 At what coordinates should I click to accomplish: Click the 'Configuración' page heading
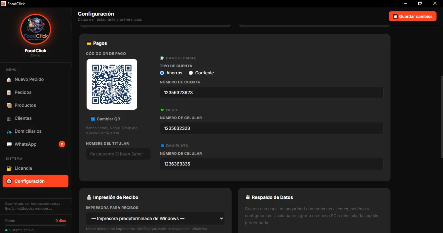point(96,14)
